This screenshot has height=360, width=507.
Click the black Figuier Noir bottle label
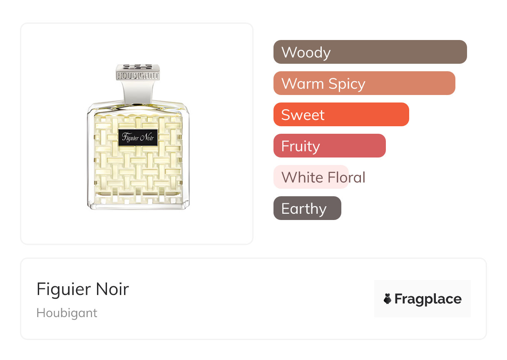click(x=138, y=137)
